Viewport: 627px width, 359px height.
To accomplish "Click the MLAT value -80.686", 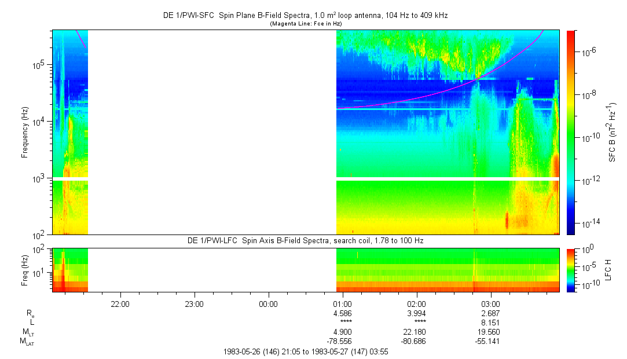I will pos(416,341).
